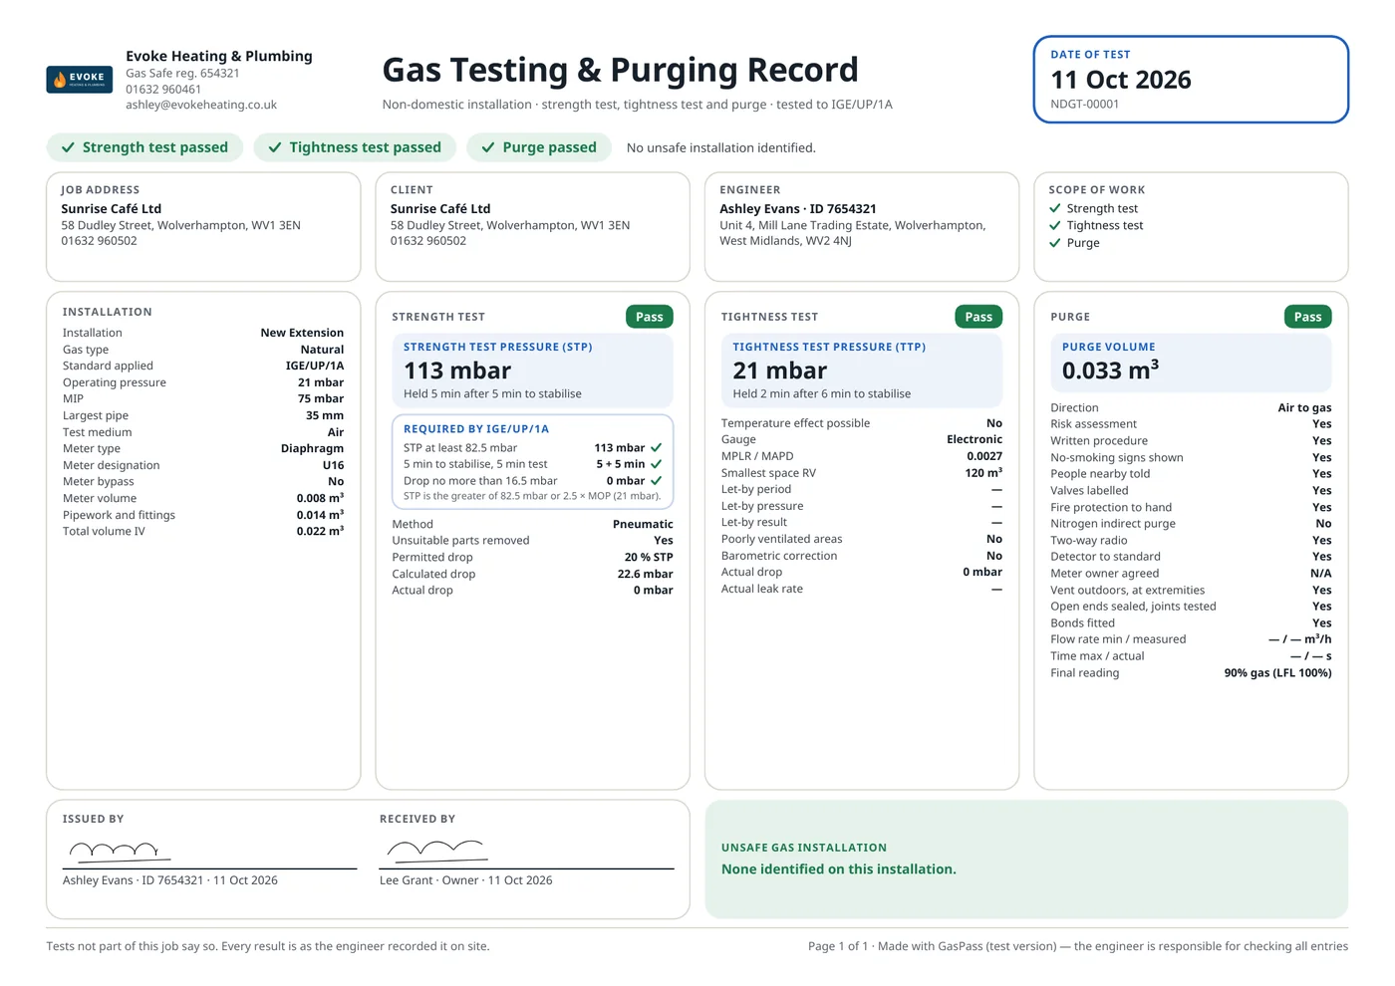Select the 'Electronic' gauge value

pyautogui.click(x=975, y=439)
